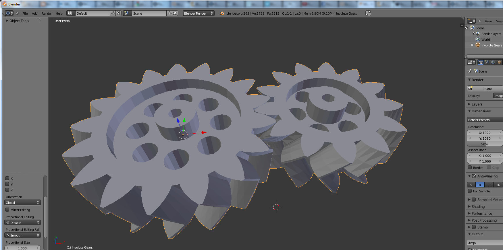Expand Involute Gears in the outliner

click(x=472, y=45)
